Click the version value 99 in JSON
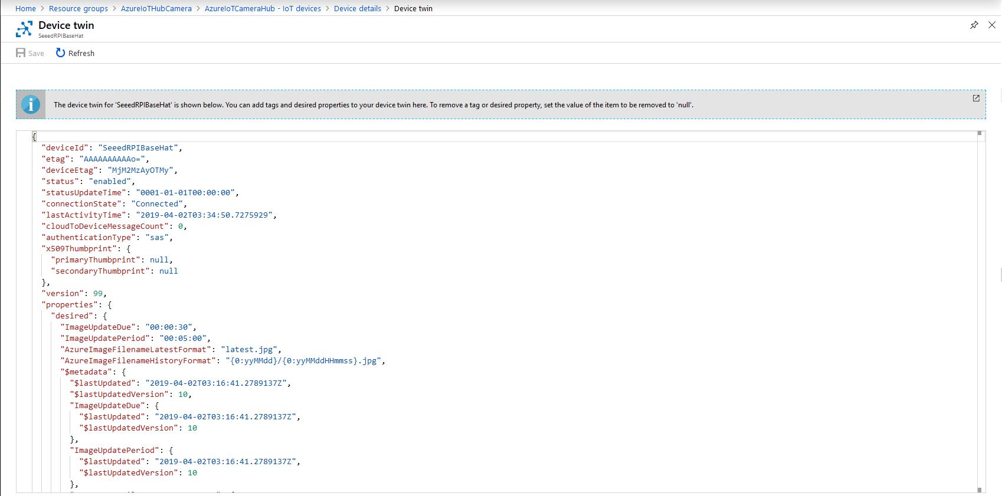This screenshot has width=1002, height=496. (98, 294)
